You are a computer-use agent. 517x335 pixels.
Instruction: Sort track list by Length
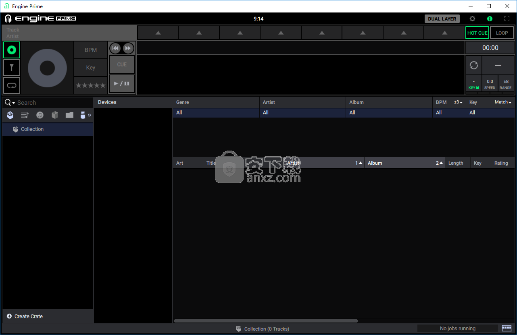coord(458,163)
